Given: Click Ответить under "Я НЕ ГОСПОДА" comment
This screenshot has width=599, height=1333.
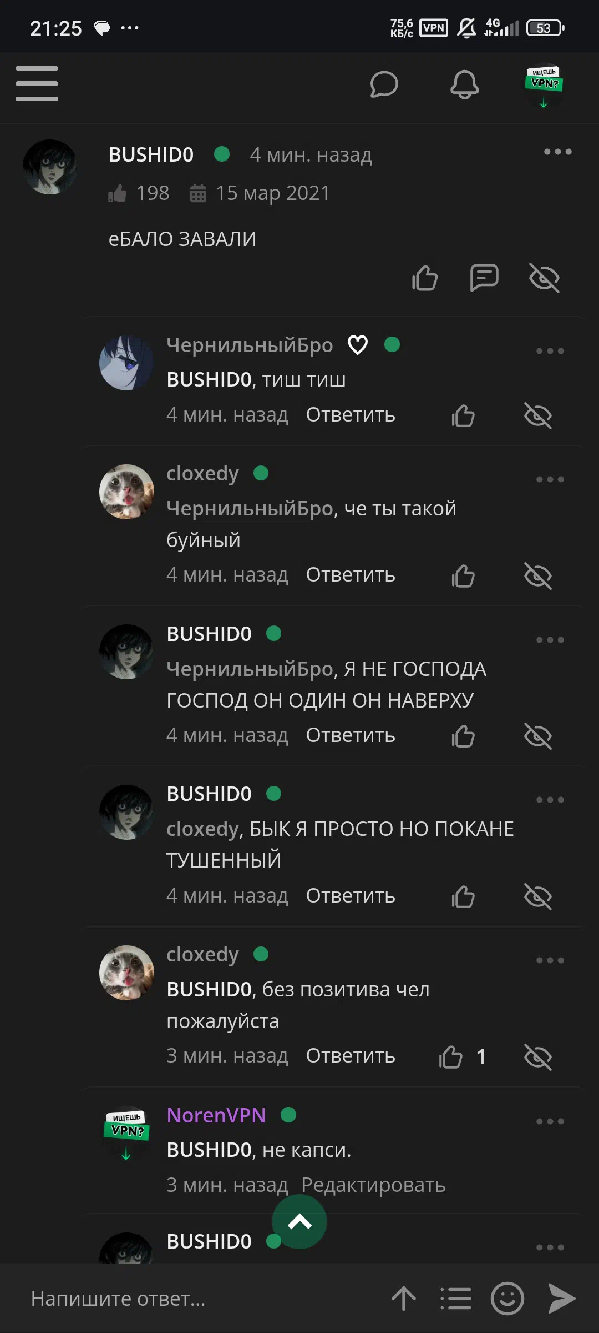Looking at the screenshot, I should [351, 735].
